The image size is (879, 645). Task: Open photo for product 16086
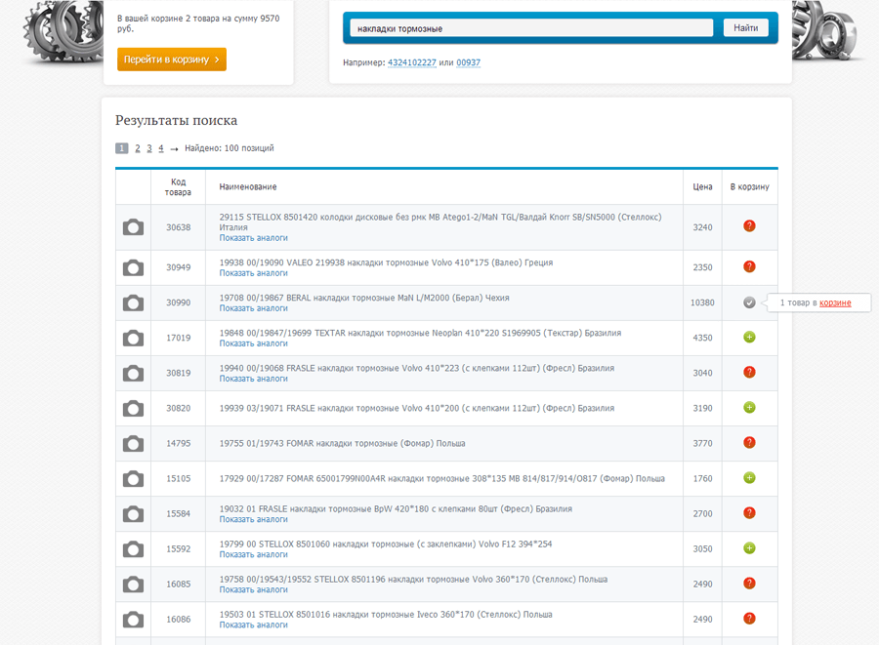point(133,620)
